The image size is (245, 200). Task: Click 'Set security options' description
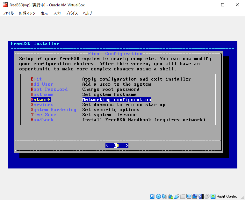[111, 110]
